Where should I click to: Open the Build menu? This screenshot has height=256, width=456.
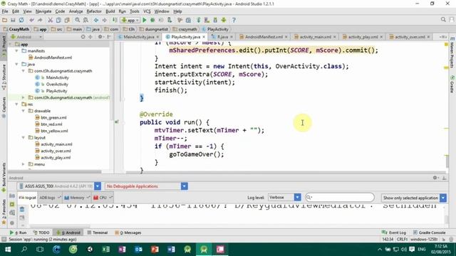click(110, 11)
